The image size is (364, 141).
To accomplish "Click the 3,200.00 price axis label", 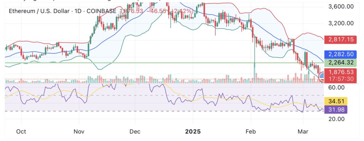I will [x=341, y=23].
